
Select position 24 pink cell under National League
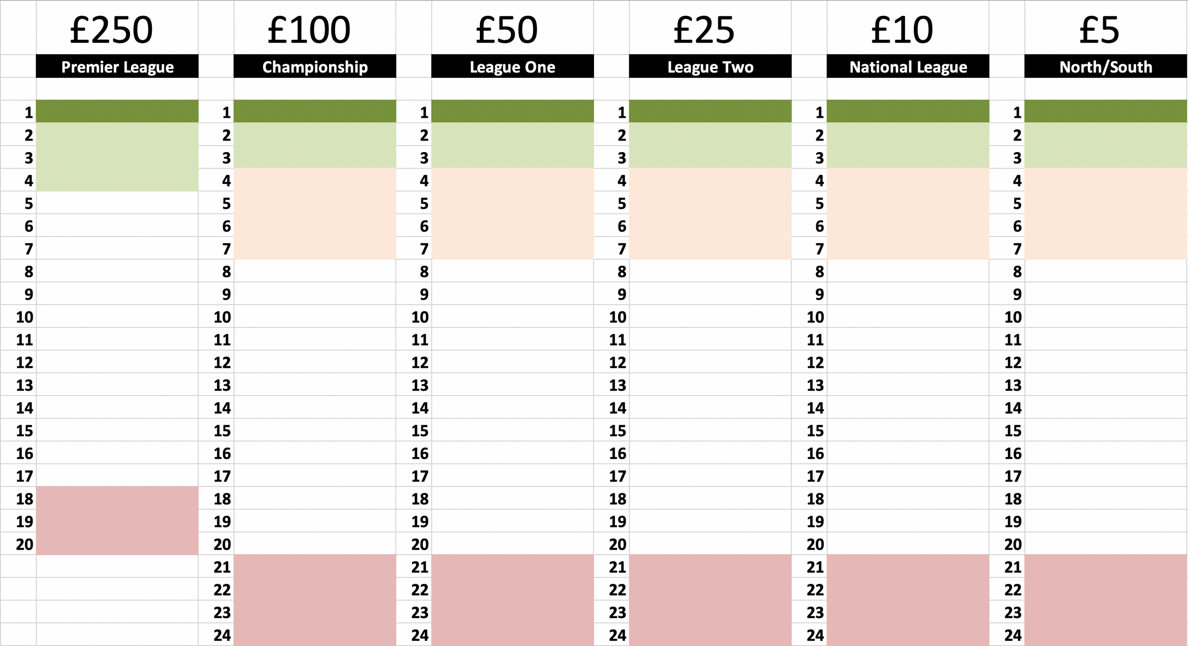(908, 634)
